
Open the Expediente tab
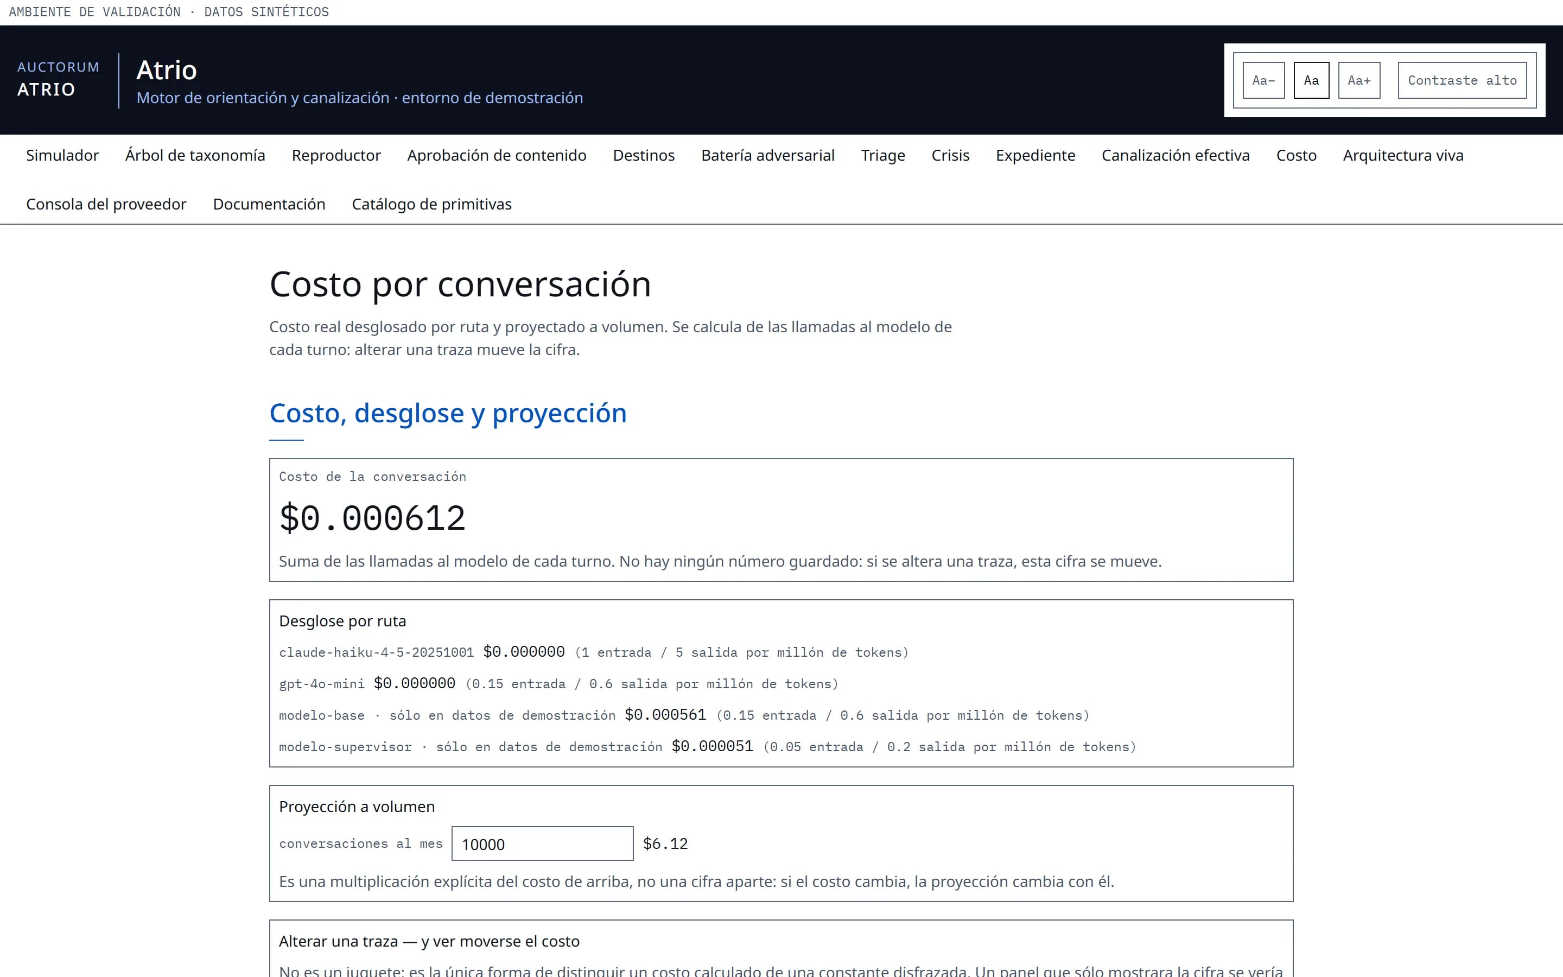click(x=1035, y=155)
